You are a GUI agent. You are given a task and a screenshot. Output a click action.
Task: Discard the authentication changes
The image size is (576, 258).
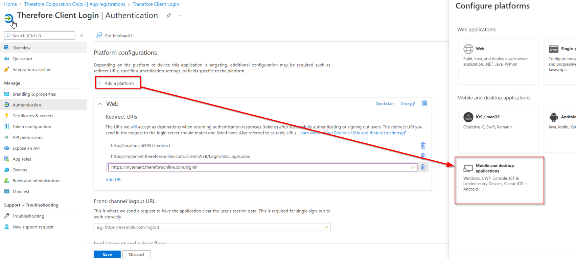[136, 254]
